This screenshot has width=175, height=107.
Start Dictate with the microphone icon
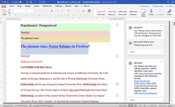tap(151, 12)
